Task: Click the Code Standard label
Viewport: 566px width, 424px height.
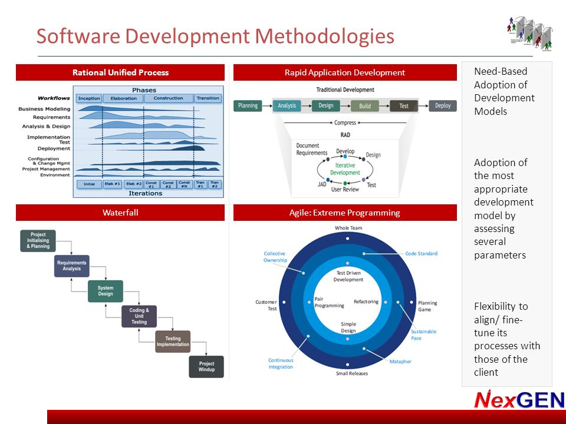Action: [x=421, y=253]
